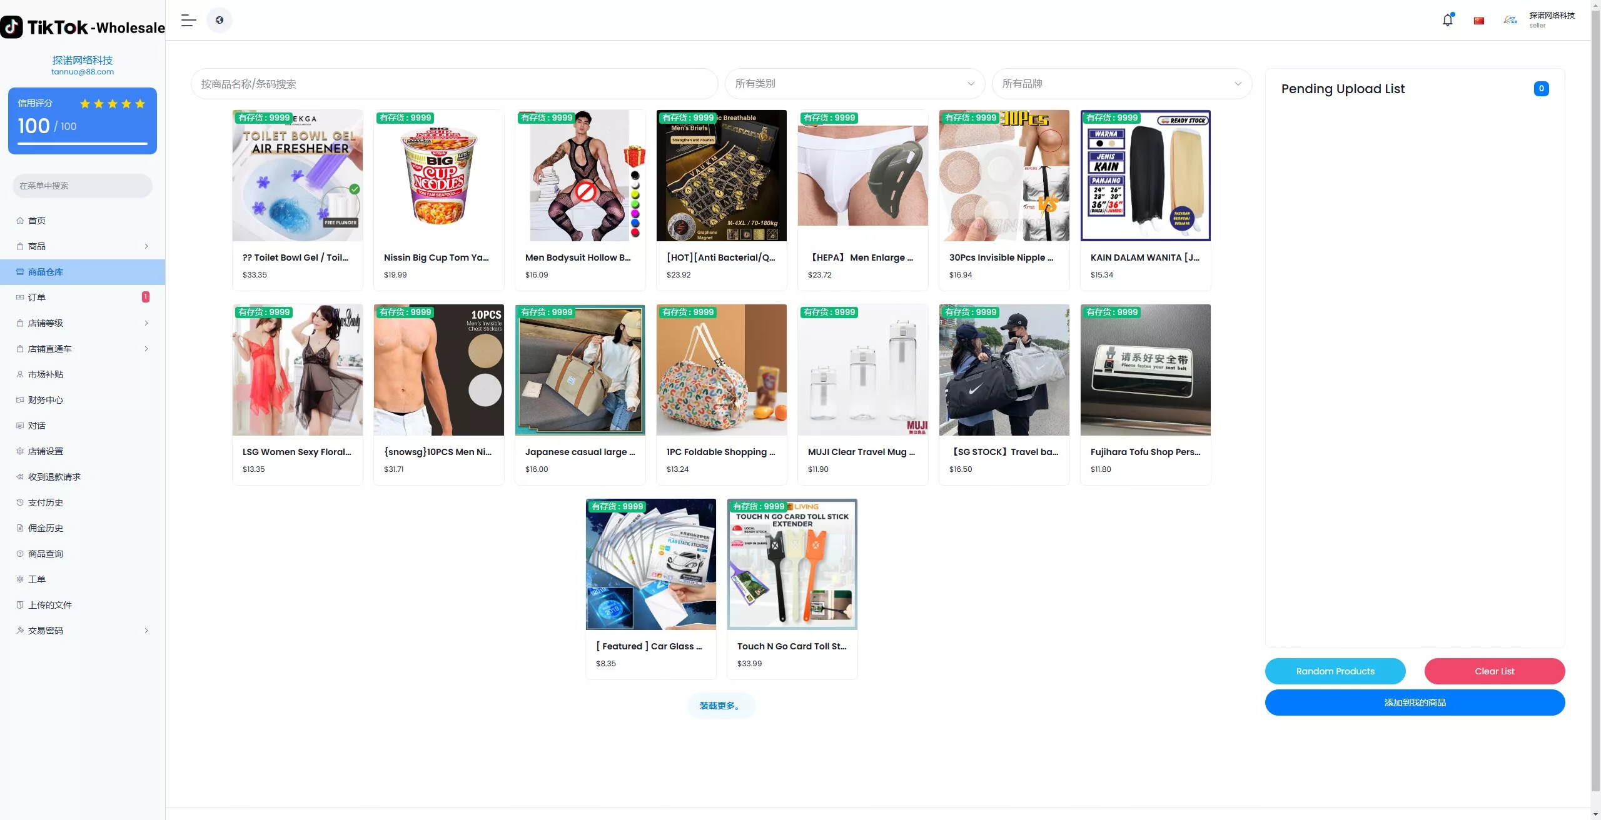Click the TikTok logo icon

[x=12, y=27]
